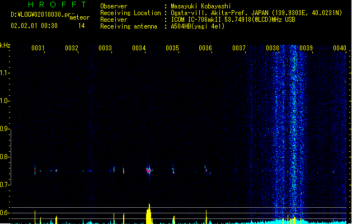The width and height of the screenshot is (352, 224).
Task: Click the HROFFT title text
Action: [58, 4]
